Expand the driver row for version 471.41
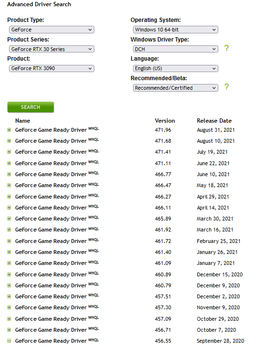256x347 pixels. coord(9,152)
